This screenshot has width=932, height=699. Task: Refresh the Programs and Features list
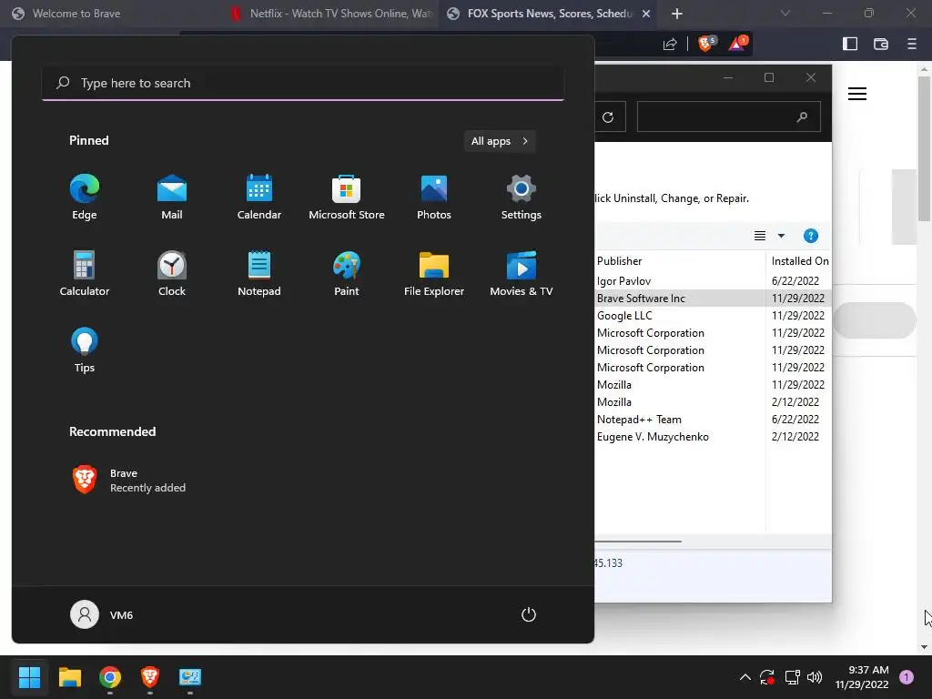tap(608, 117)
